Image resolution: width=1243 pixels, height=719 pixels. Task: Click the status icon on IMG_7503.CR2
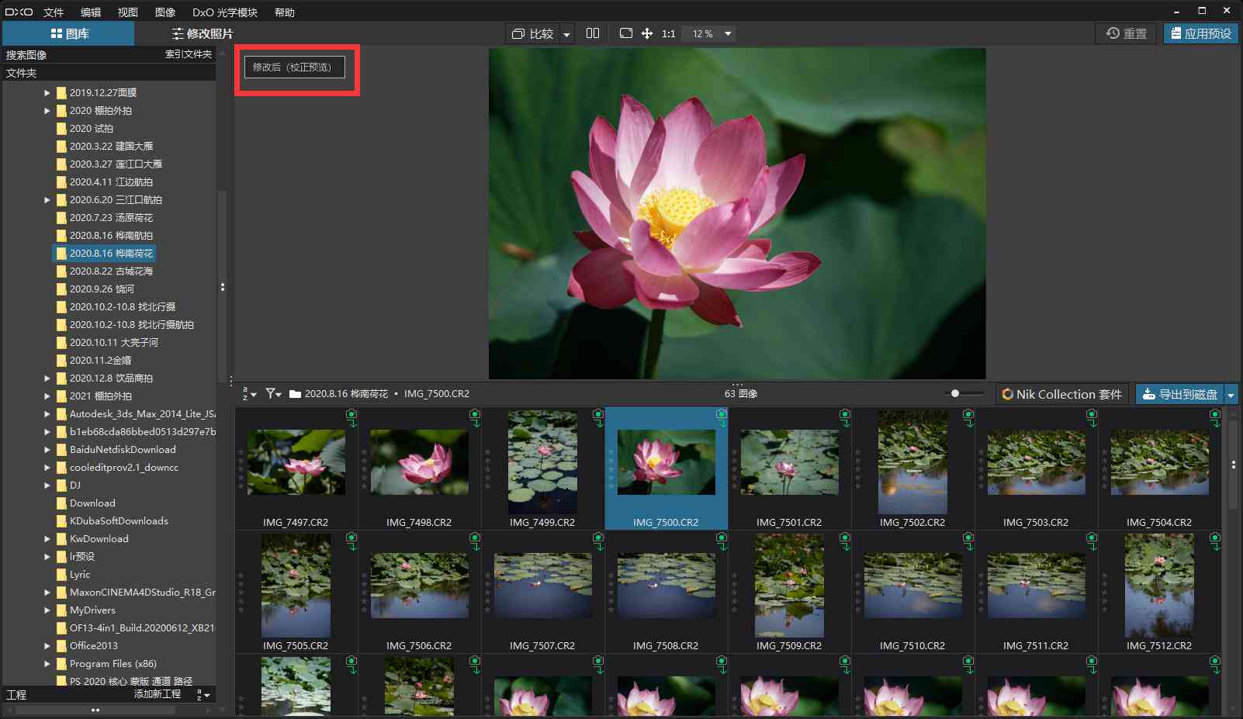(x=1092, y=418)
